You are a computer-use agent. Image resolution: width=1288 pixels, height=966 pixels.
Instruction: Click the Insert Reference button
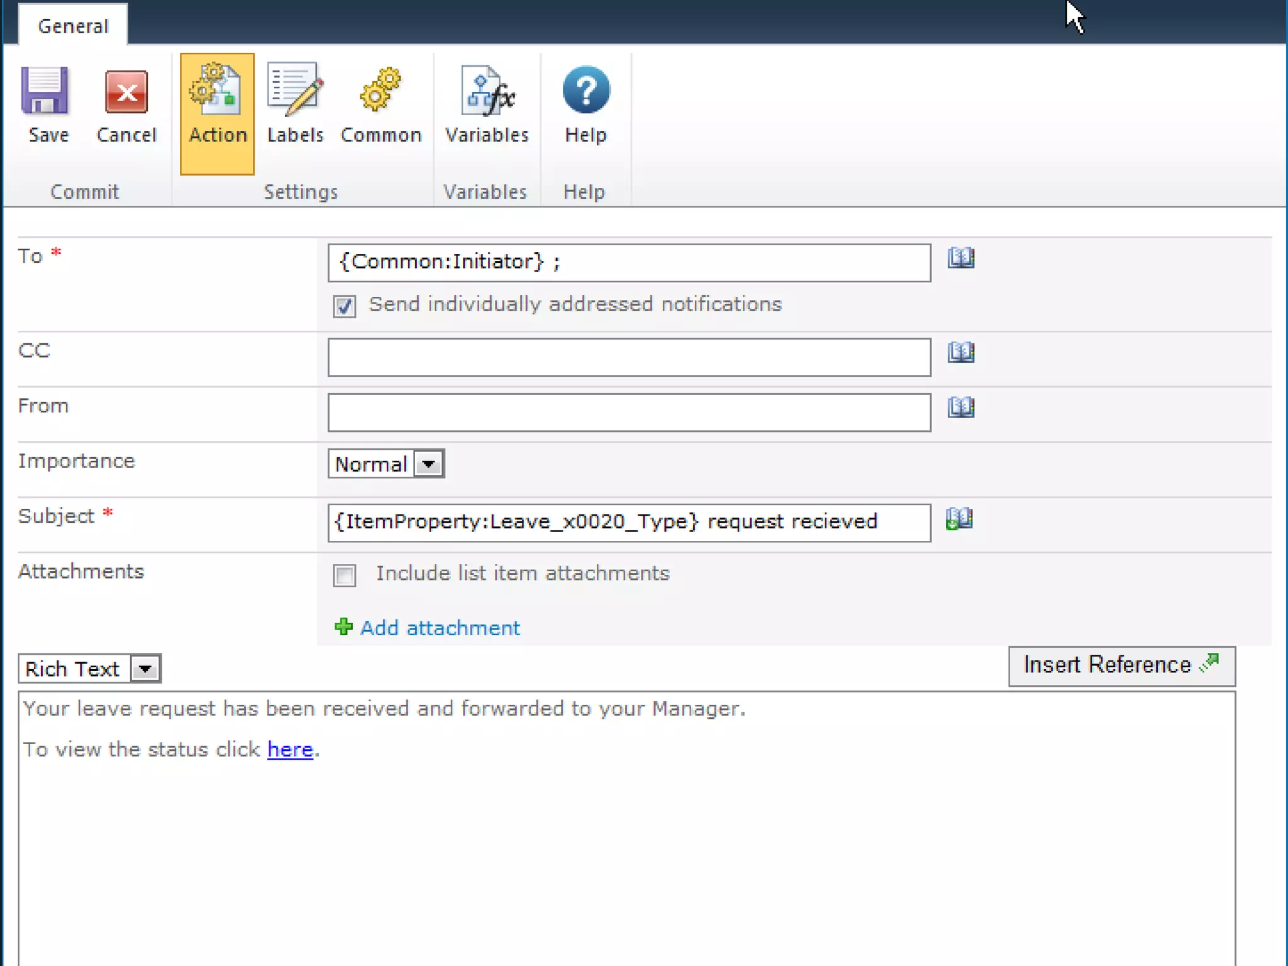coord(1121,665)
